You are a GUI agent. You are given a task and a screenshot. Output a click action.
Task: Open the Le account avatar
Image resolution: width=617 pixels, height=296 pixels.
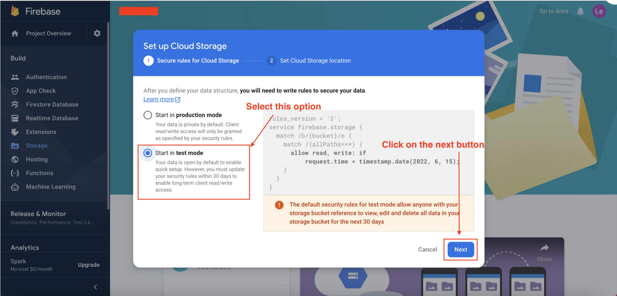(599, 11)
